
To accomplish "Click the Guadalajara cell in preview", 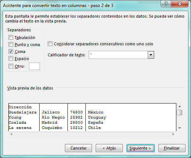I will 22,112.
